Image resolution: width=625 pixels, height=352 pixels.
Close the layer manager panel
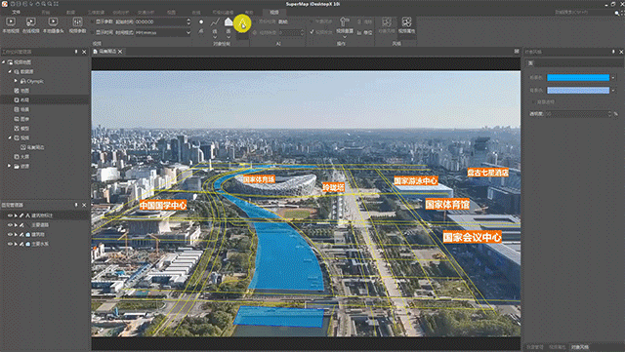click(84, 205)
